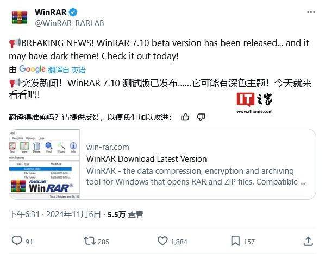Click the blue verified badge
This screenshot has height=254, width=325.
(73, 12)
